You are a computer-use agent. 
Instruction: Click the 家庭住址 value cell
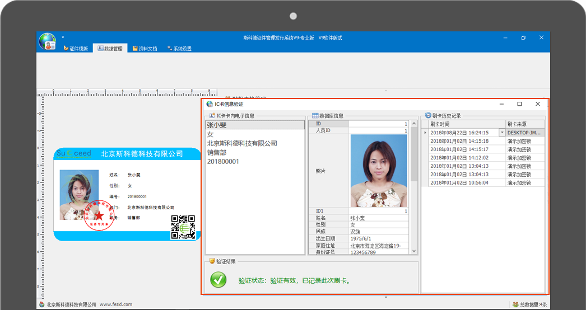379,246
